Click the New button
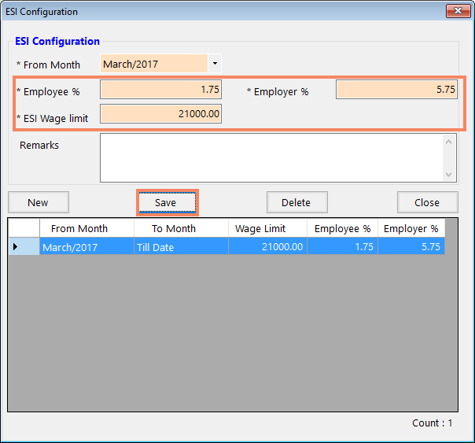Viewport: 475px width, 443px height. coord(39,202)
